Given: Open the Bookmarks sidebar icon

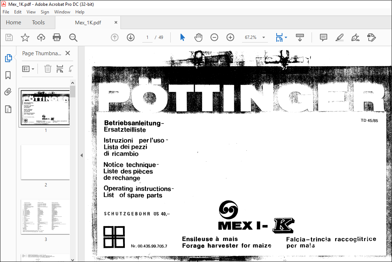Looking at the screenshot, I should [x=8, y=75].
